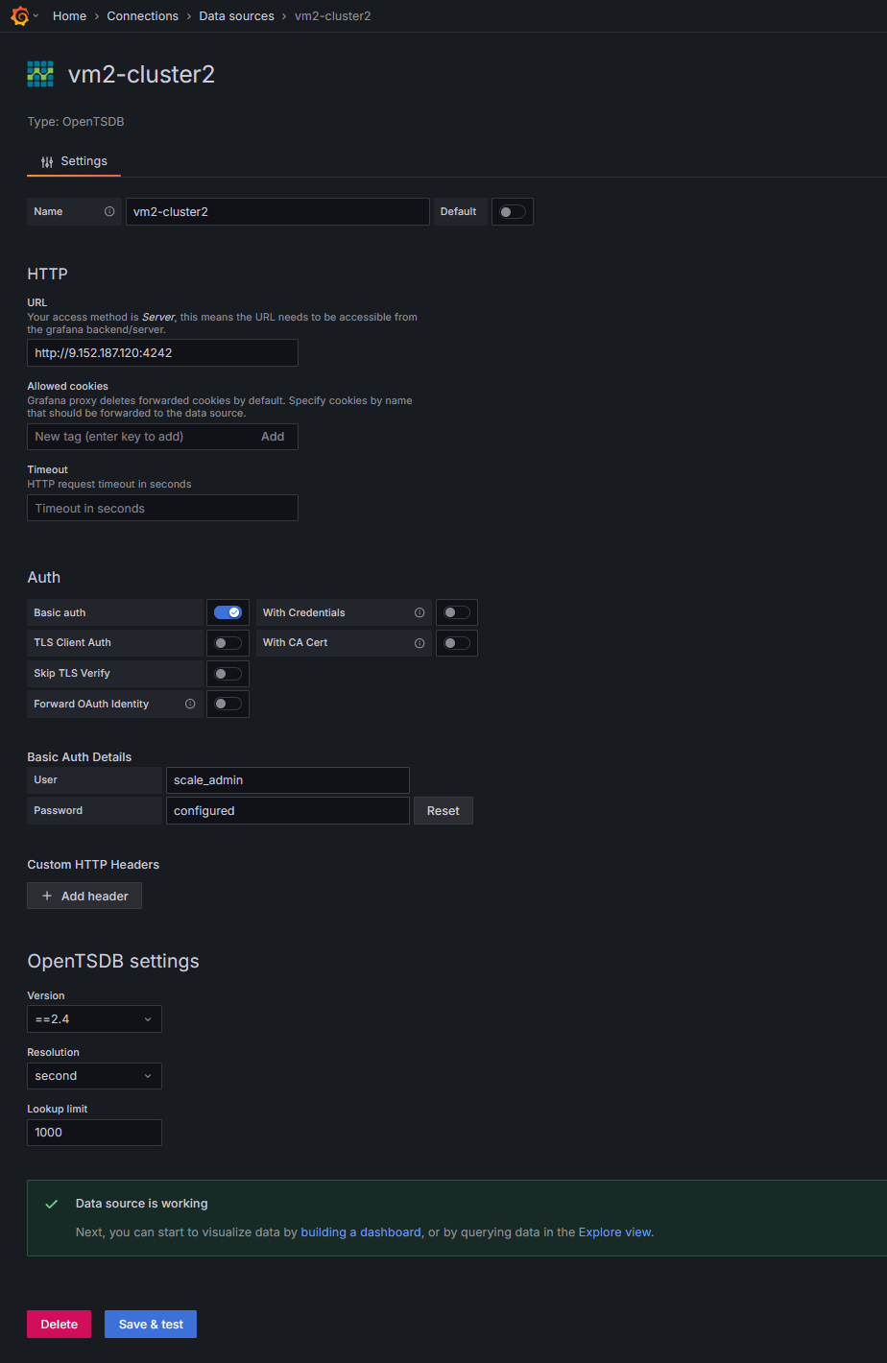887x1363 pixels.
Task: Click the Custom HTTP Headers heading
Action: pyautogui.click(x=93, y=865)
